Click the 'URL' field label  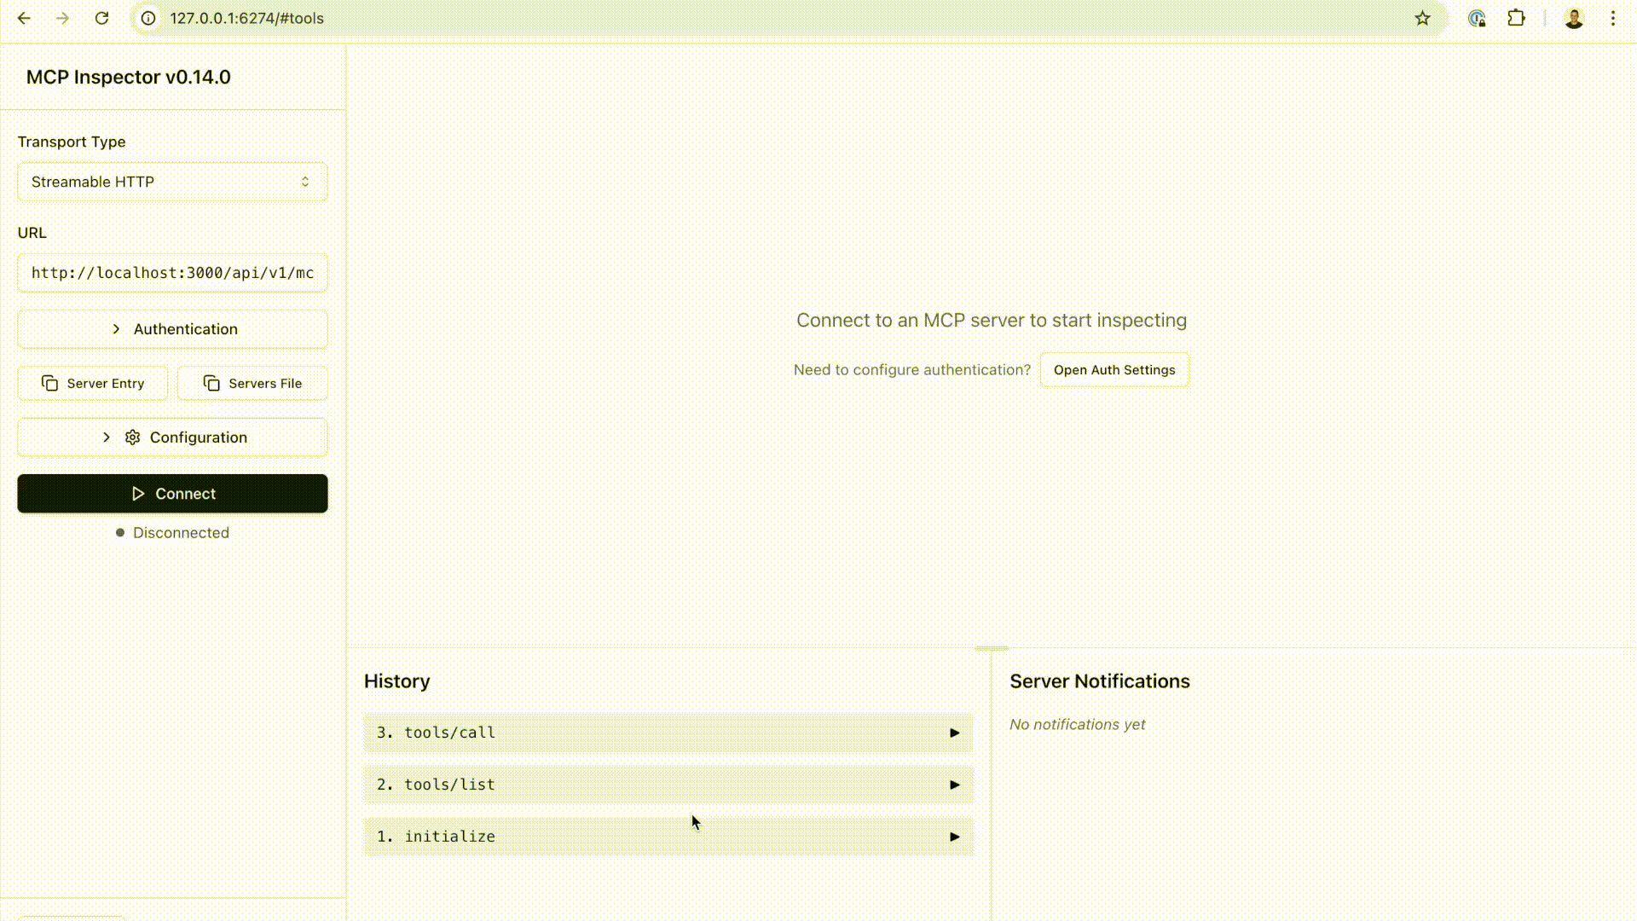[32, 233]
